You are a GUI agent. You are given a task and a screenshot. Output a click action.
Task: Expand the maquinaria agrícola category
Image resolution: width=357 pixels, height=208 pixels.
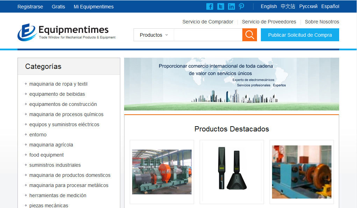coord(51,145)
